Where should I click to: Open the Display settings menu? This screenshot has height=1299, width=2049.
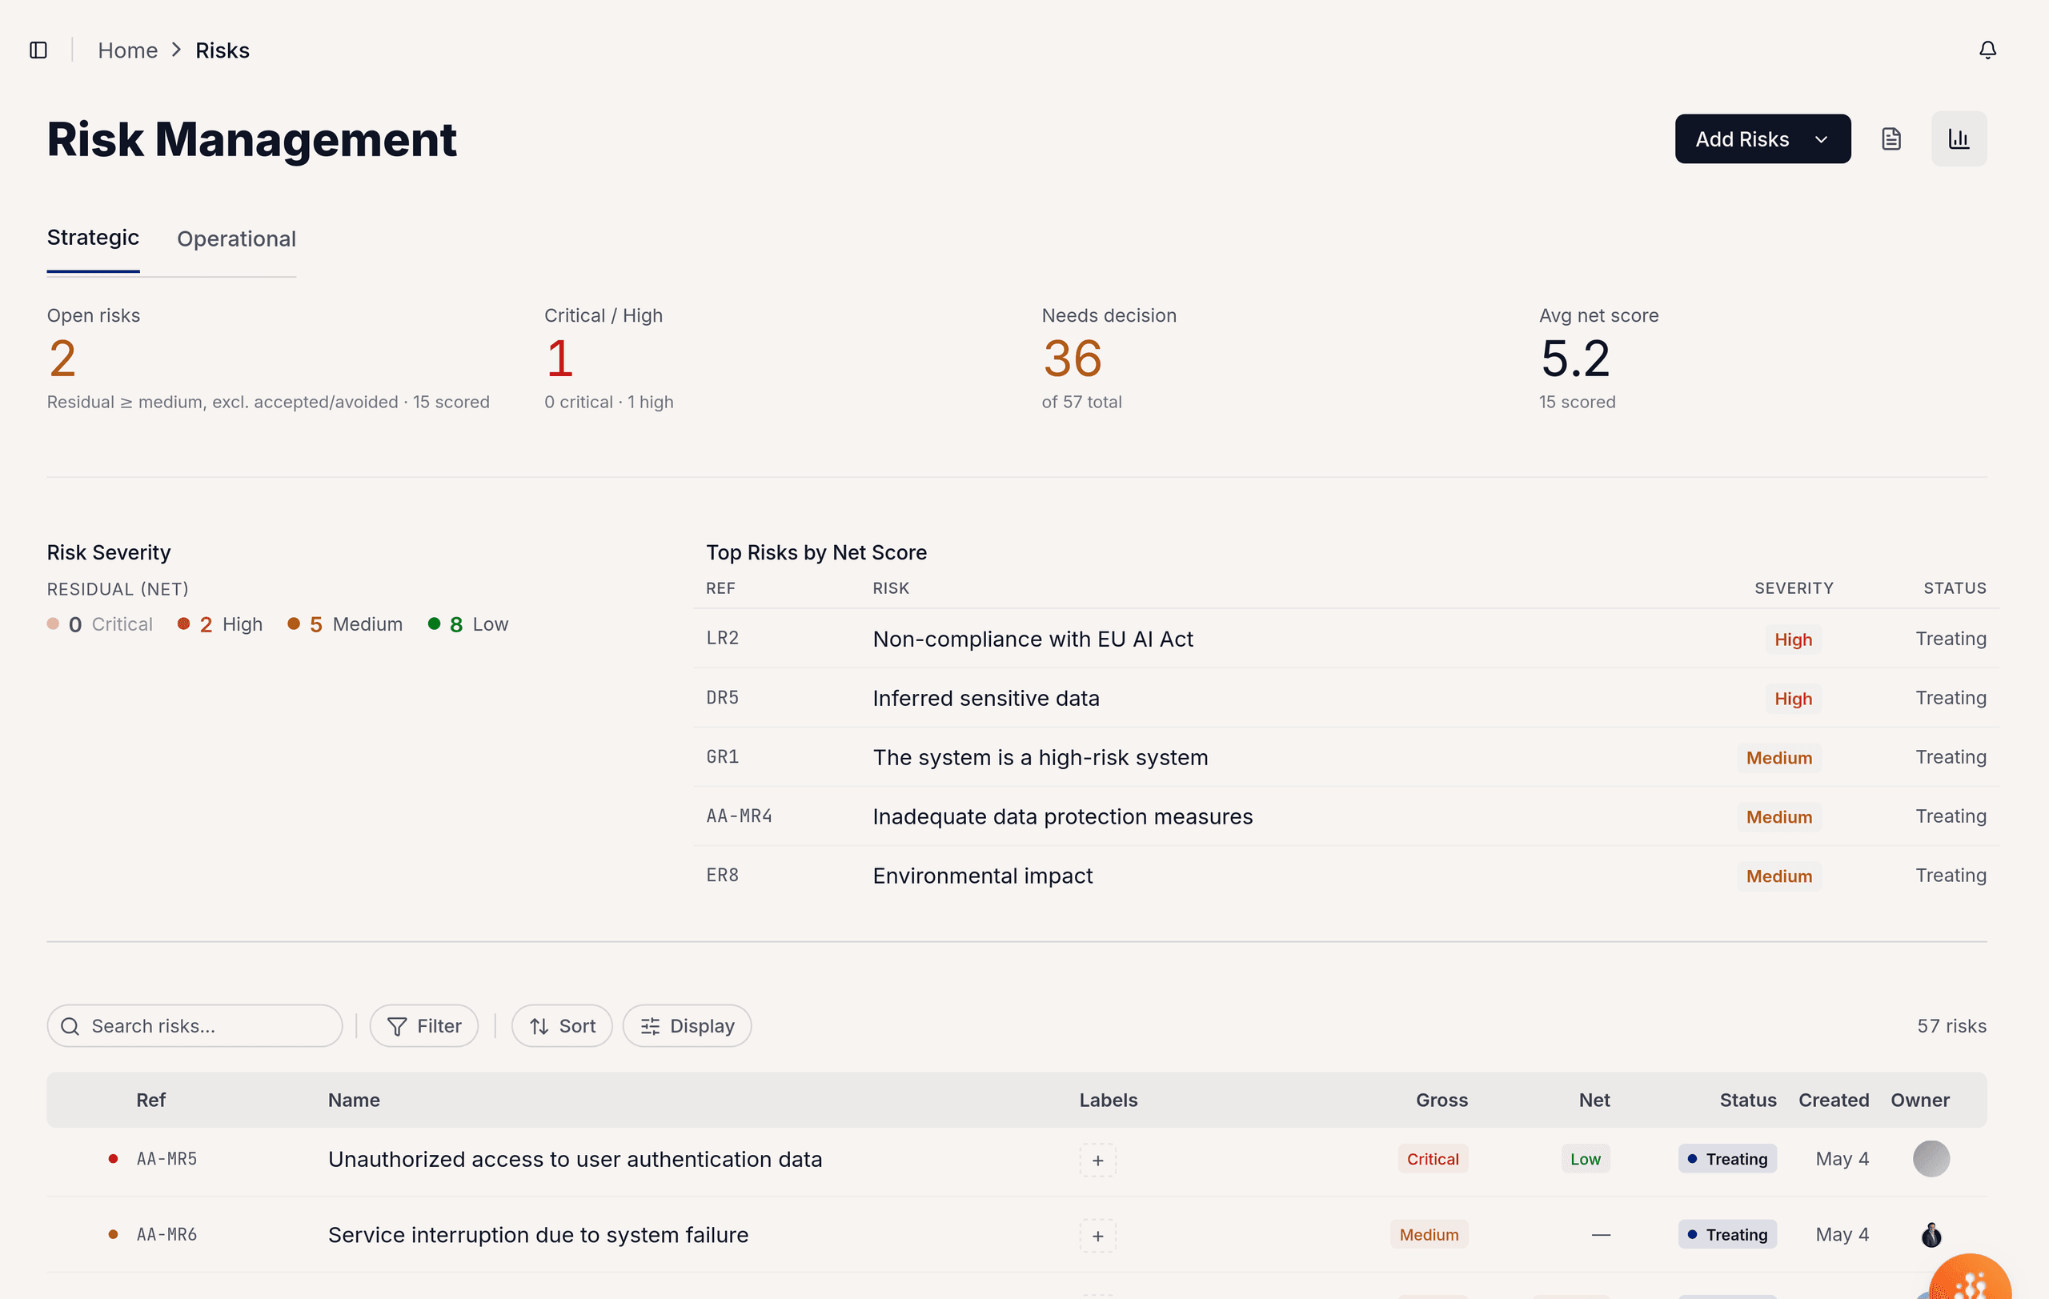[687, 1026]
